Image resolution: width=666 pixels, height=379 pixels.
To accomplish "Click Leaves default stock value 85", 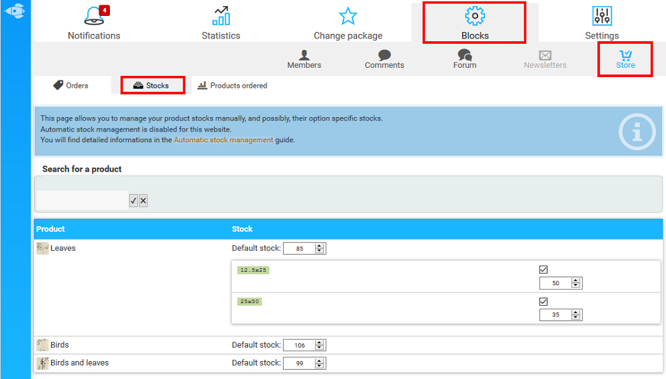I will point(300,249).
